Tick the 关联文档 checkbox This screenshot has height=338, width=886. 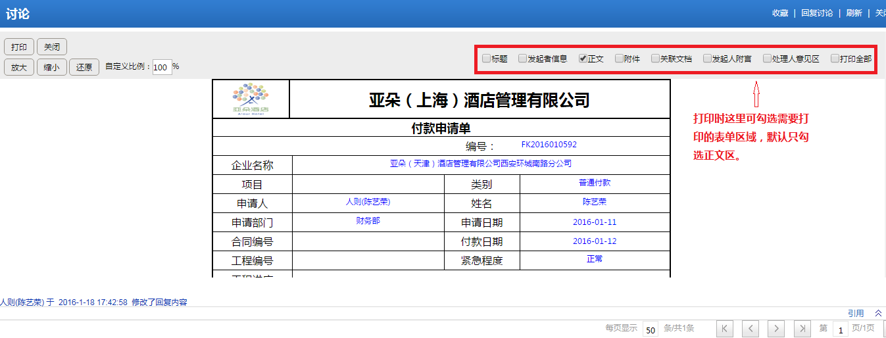pyautogui.click(x=655, y=58)
